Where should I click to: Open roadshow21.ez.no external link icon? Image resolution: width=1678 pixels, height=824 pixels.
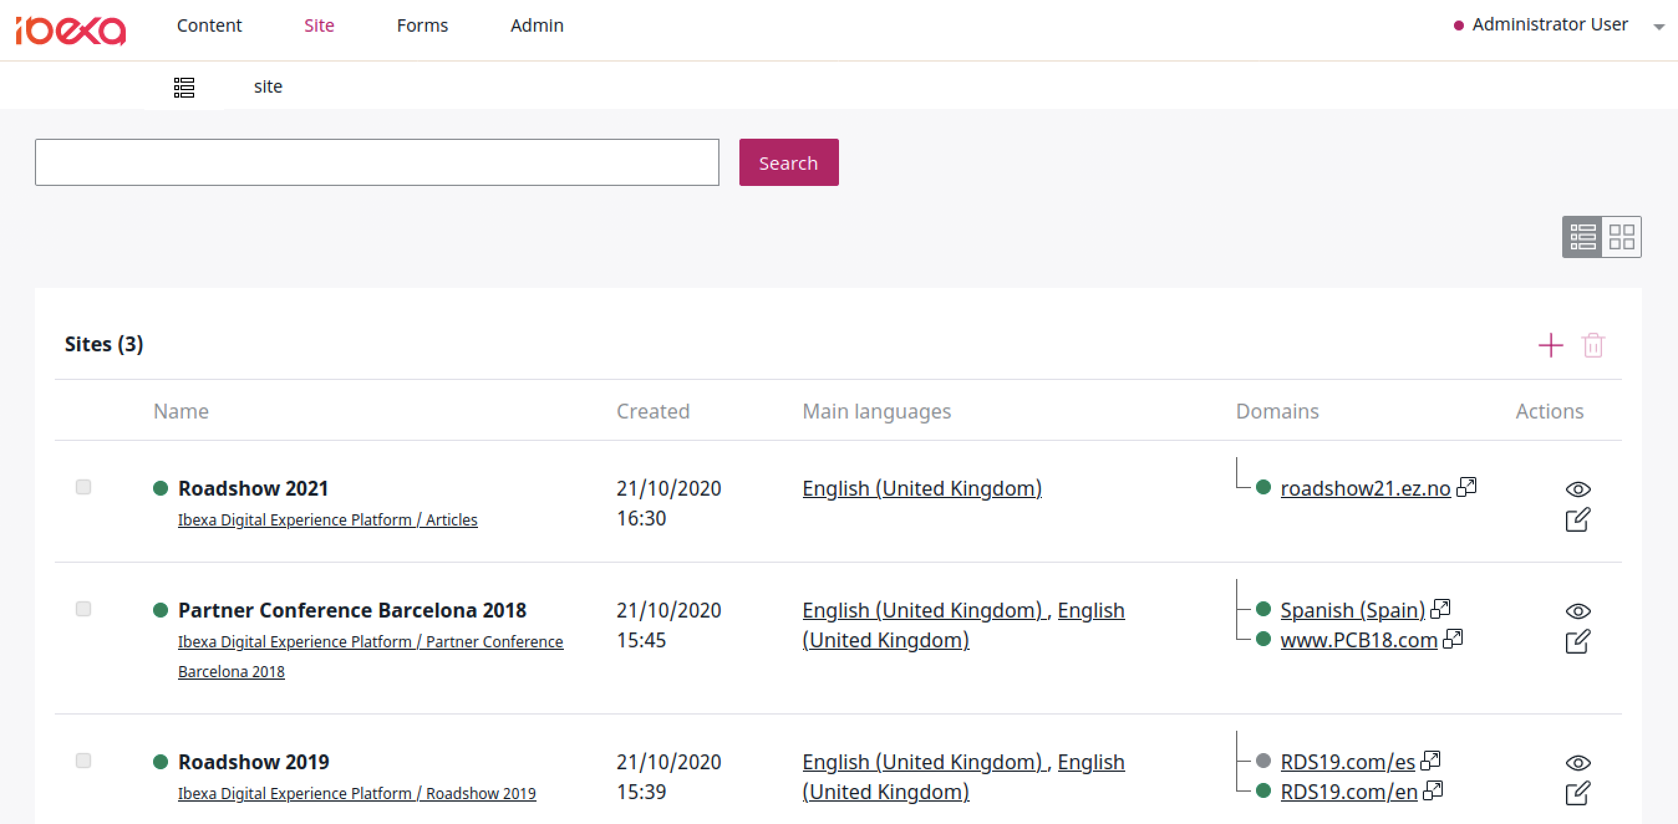tap(1466, 487)
